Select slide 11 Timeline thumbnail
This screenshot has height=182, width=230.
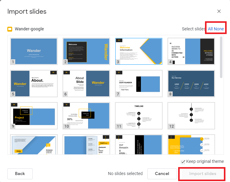pyautogui.click(x=139, y=116)
